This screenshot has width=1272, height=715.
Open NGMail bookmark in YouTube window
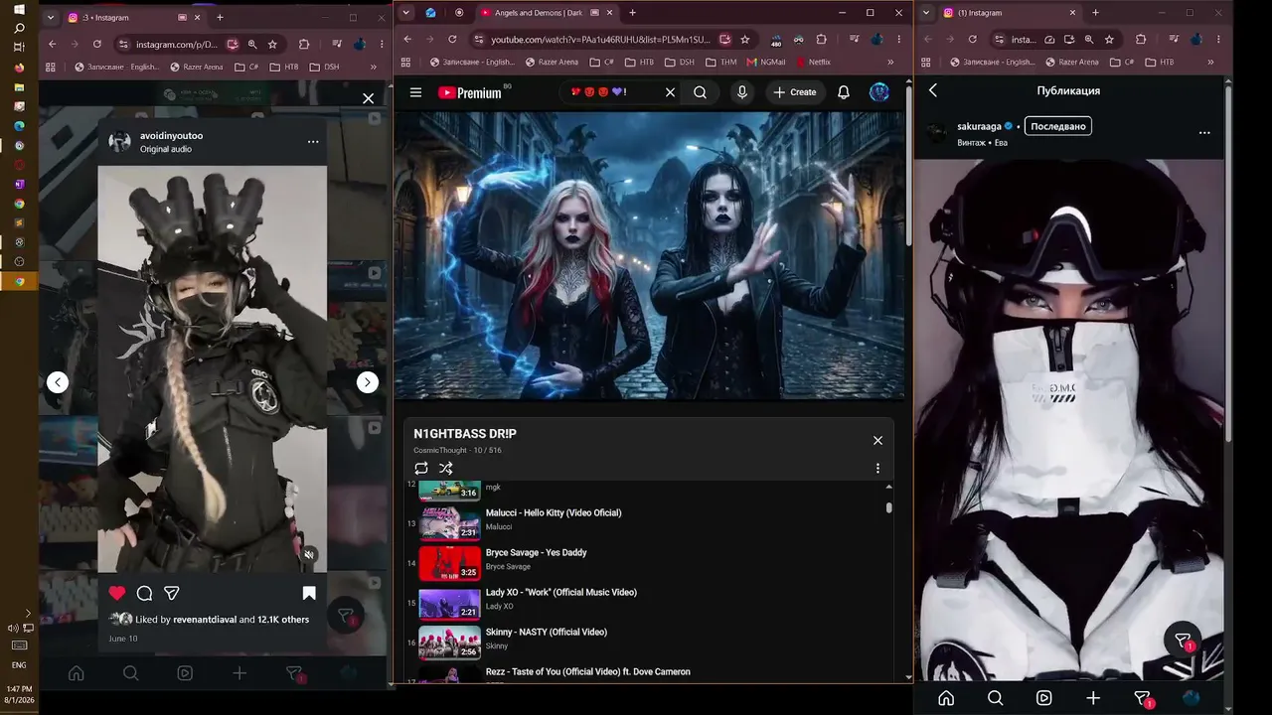click(764, 62)
